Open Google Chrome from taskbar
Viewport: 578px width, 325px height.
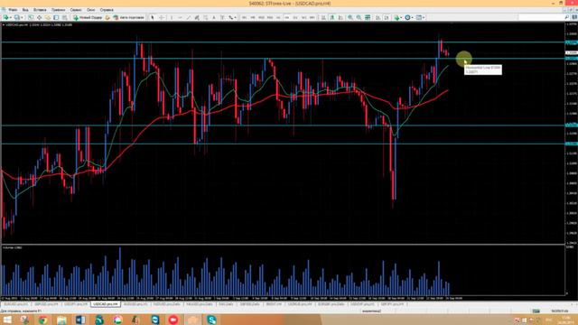[42, 320]
